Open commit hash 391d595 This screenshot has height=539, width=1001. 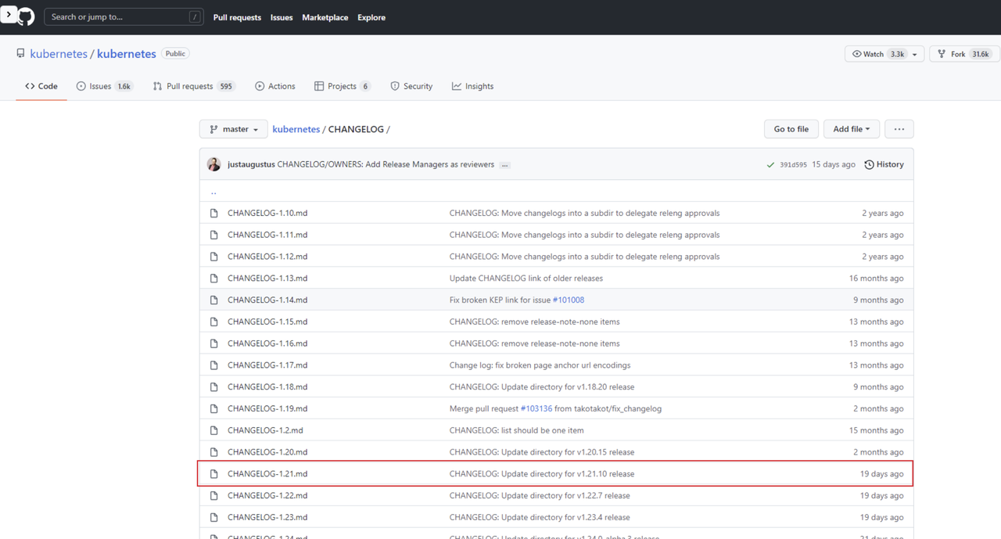[x=793, y=165]
